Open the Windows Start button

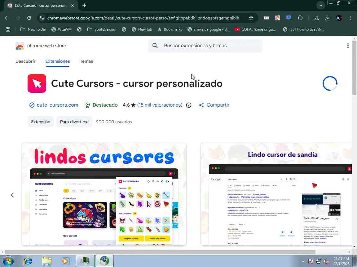coord(8,261)
